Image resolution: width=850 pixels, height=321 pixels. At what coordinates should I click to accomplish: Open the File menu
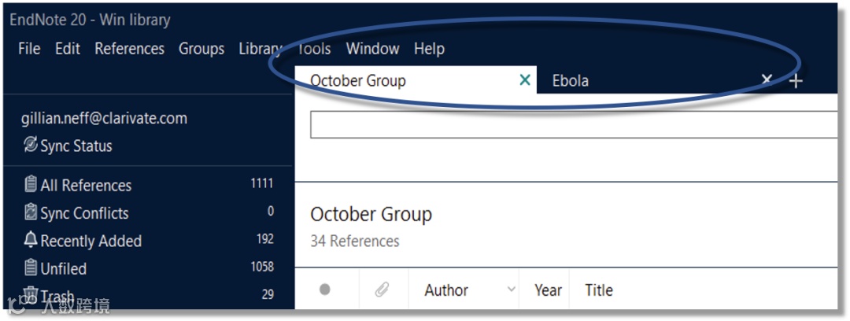(28, 49)
